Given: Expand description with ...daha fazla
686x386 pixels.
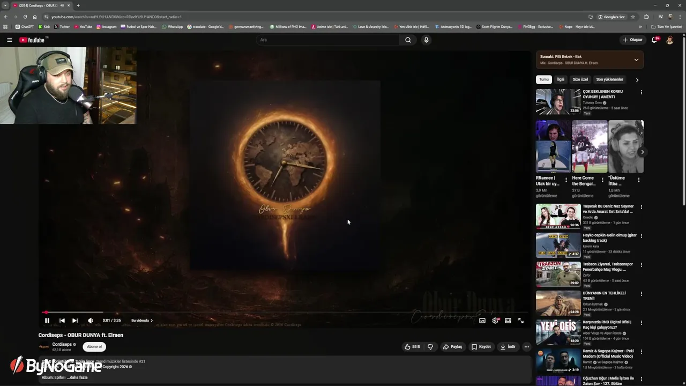Looking at the screenshot, I should pyautogui.click(x=77, y=377).
